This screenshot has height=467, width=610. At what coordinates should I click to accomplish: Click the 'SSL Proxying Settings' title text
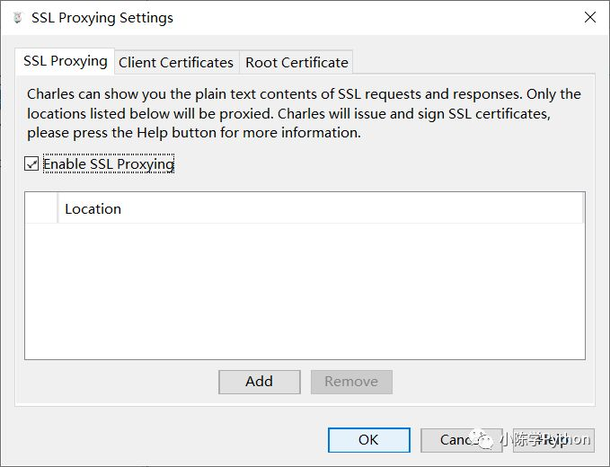[102, 18]
